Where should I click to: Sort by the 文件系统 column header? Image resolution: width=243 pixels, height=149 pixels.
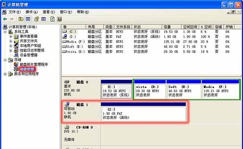tap(123, 27)
